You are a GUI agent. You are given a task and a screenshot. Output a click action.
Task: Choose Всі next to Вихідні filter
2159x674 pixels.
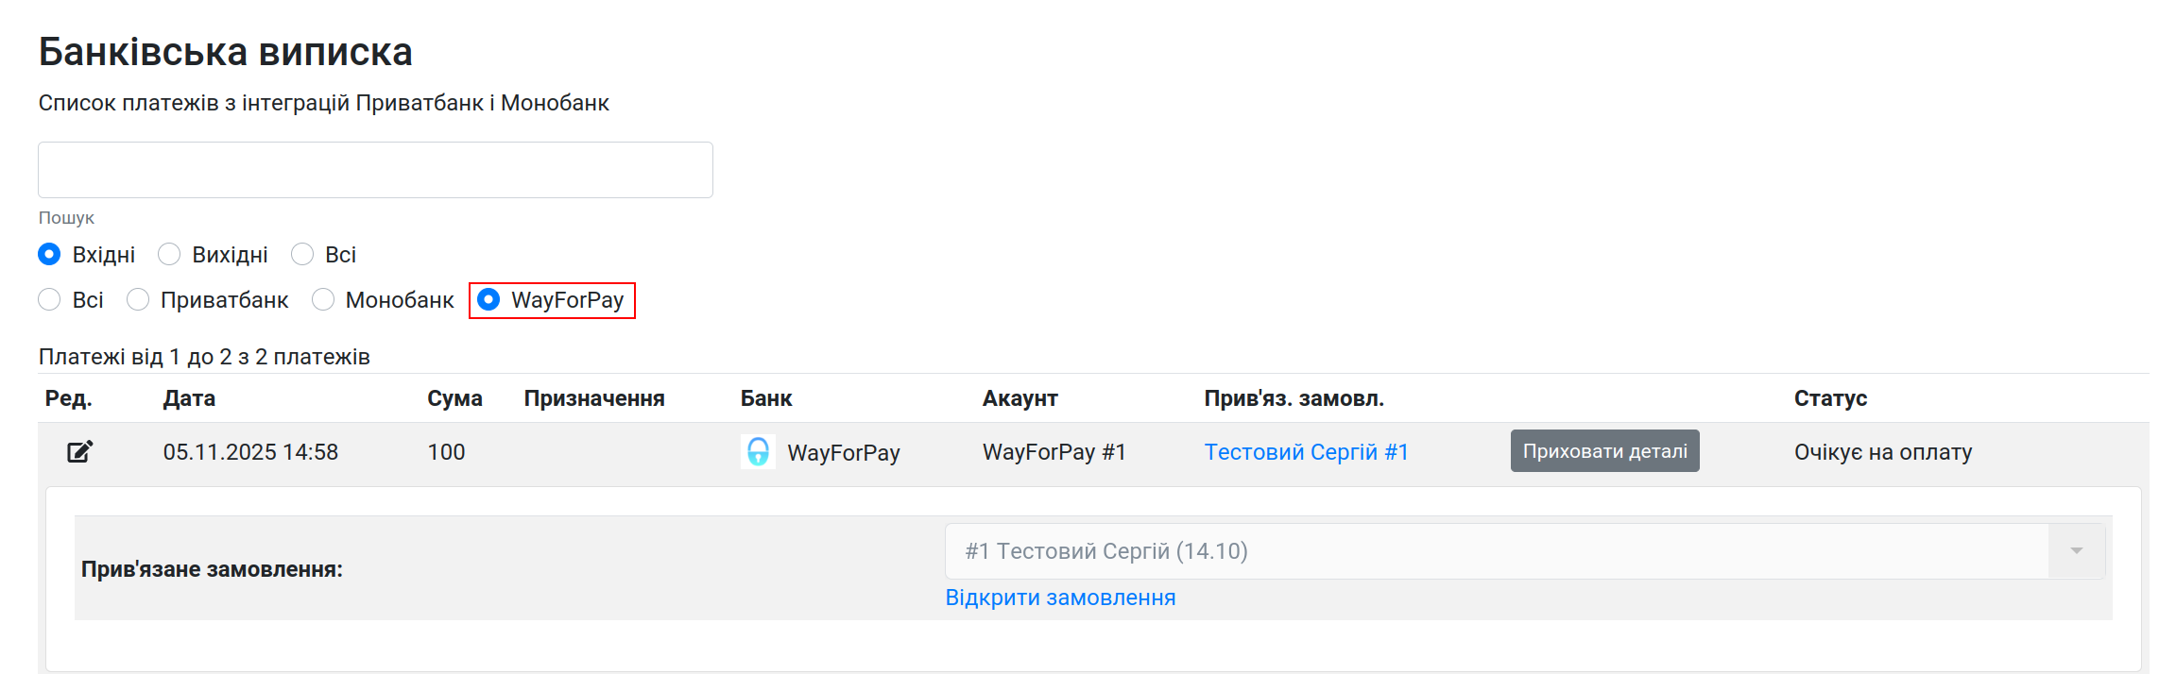click(302, 255)
